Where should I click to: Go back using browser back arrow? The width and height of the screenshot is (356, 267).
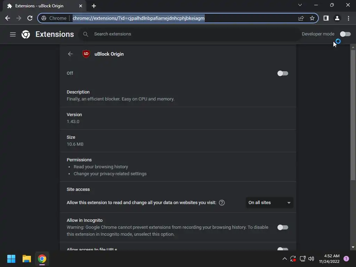coord(8,18)
